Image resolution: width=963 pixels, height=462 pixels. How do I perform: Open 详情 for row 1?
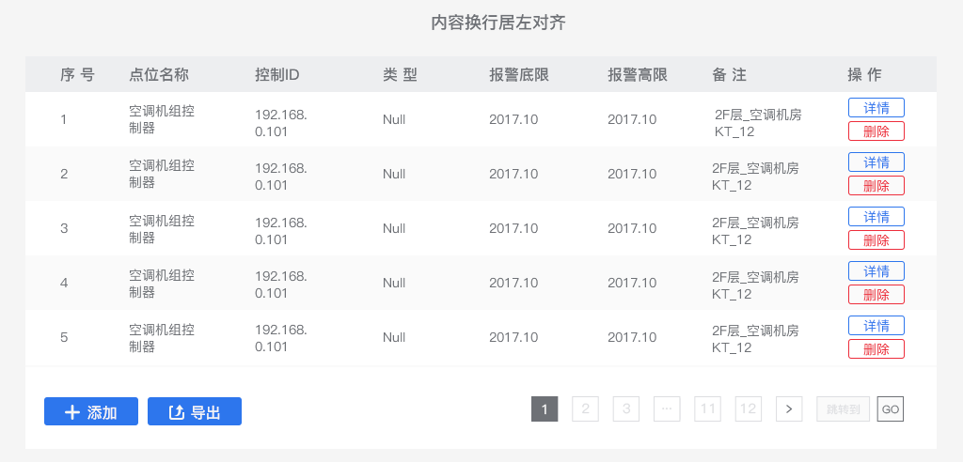(876, 108)
